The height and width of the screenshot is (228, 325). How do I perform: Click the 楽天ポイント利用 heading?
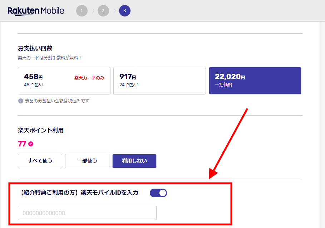coord(41,130)
